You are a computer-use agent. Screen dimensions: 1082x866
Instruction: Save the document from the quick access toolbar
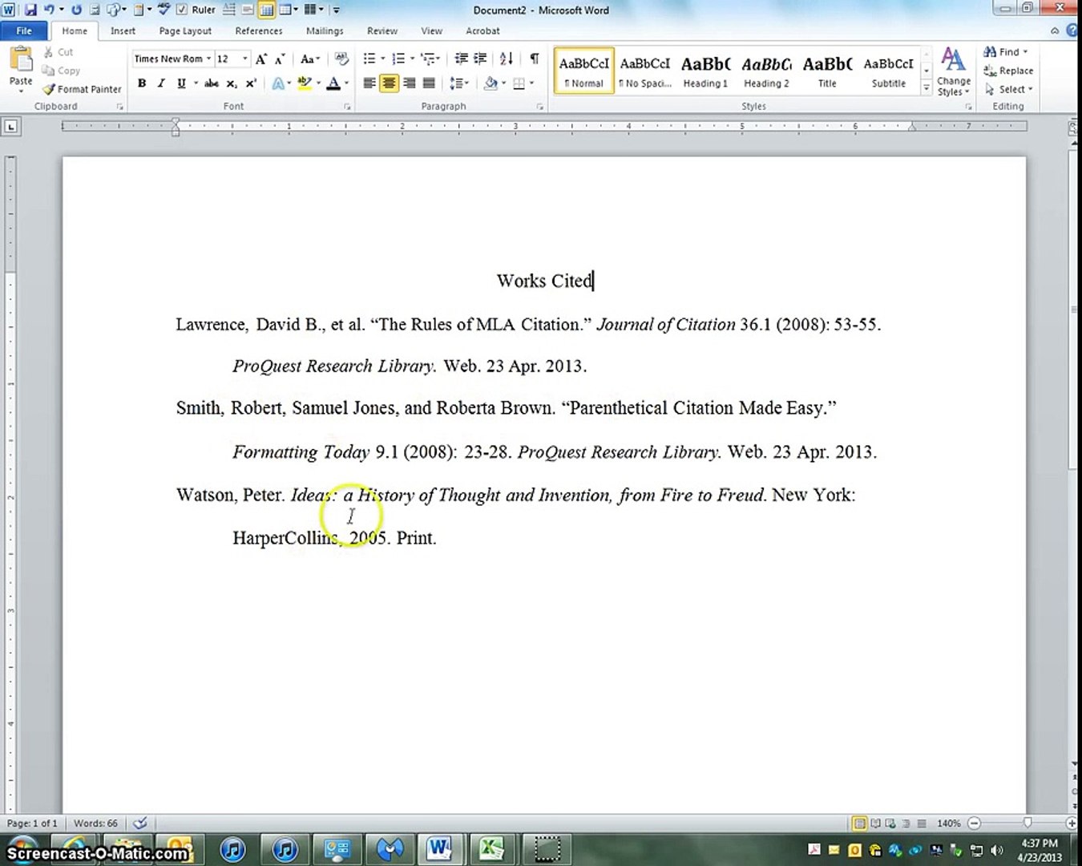point(30,10)
